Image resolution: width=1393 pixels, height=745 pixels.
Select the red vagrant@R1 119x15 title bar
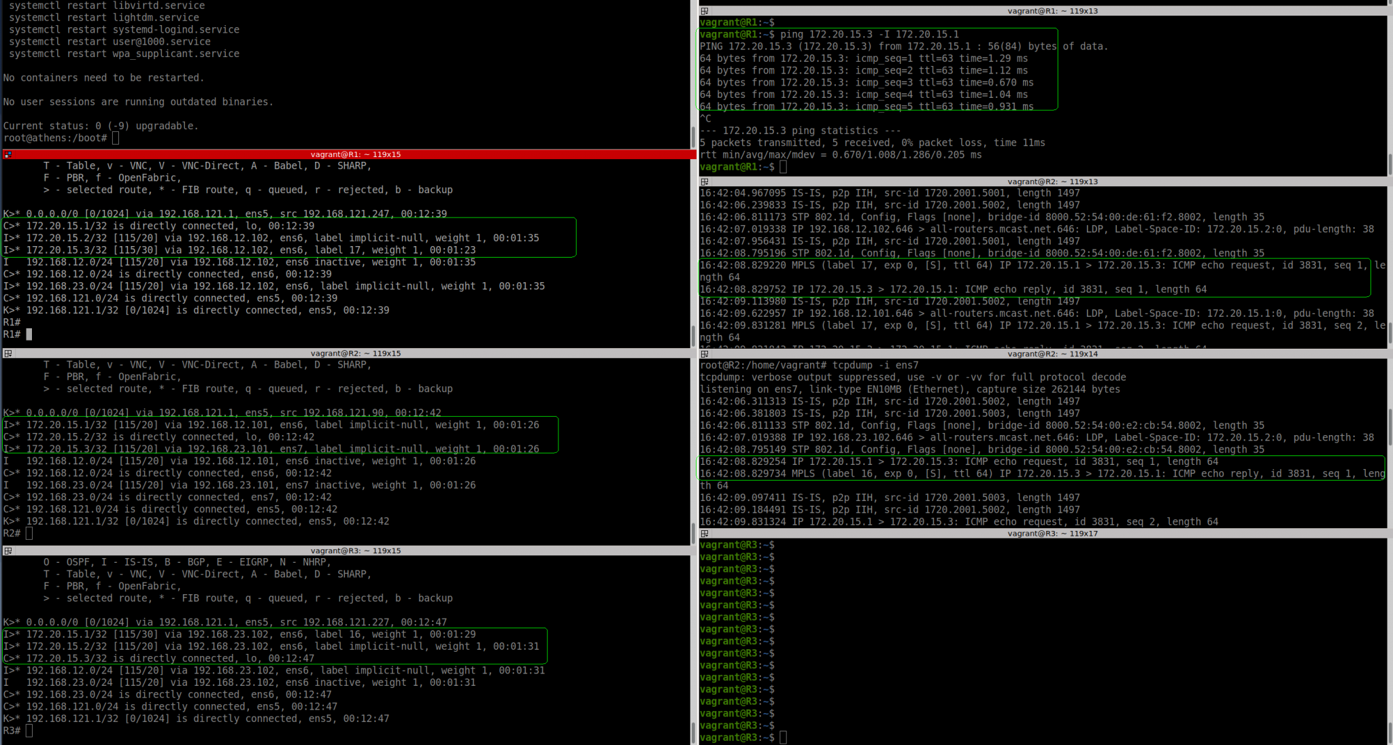[x=350, y=154]
